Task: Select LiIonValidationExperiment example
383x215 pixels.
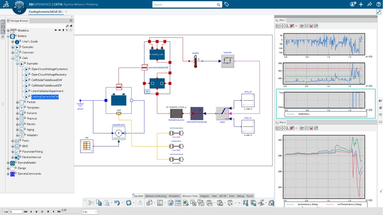Action: [x=47, y=91]
